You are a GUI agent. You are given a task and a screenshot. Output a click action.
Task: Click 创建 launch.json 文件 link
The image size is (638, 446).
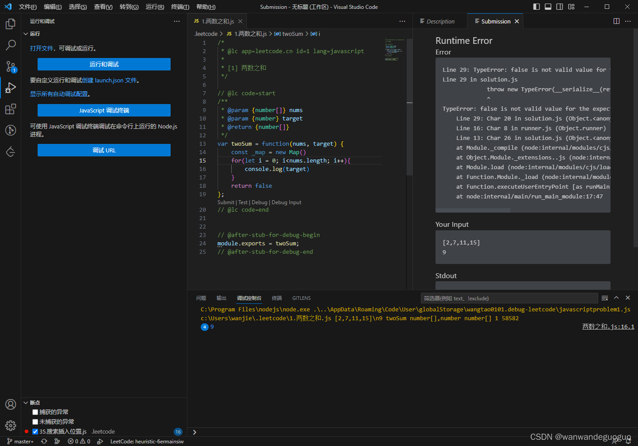[109, 80]
